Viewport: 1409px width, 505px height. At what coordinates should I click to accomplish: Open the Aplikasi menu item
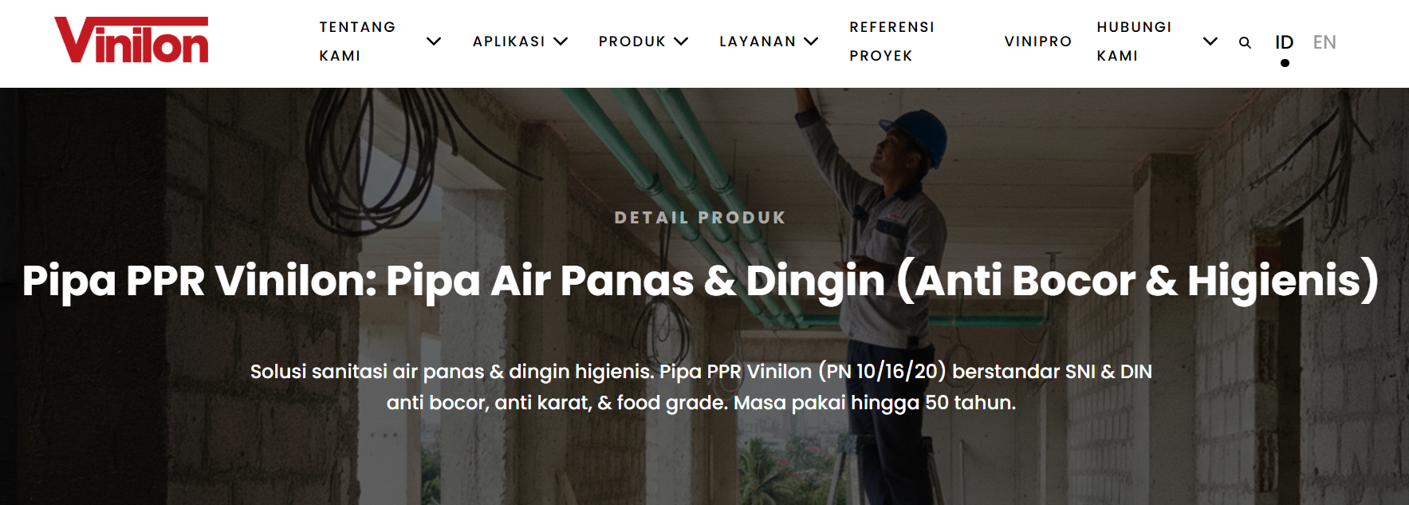pyautogui.click(x=509, y=41)
